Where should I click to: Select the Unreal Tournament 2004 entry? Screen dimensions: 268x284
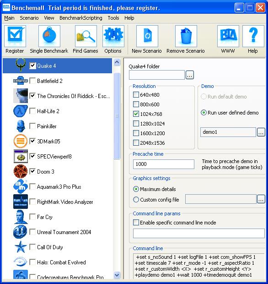(x=64, y=232)
